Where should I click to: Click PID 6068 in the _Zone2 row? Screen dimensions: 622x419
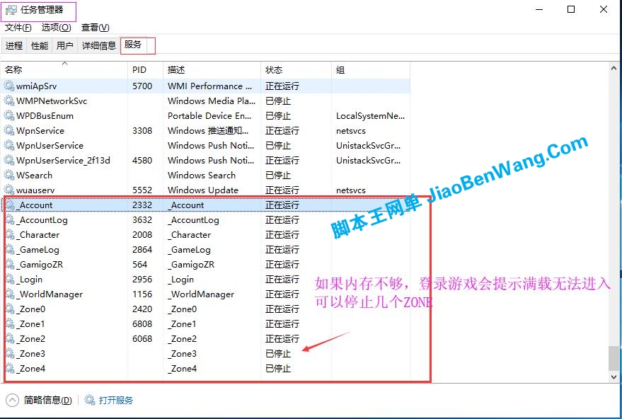(x=142, y=338)
